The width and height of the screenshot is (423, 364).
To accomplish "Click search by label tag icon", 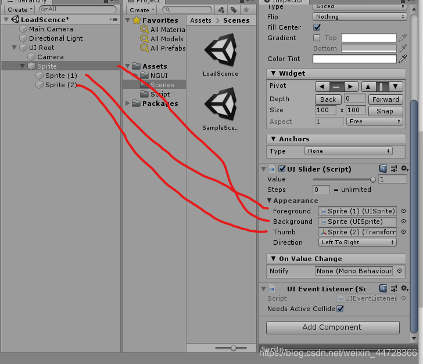I will (x=234, y=10).
